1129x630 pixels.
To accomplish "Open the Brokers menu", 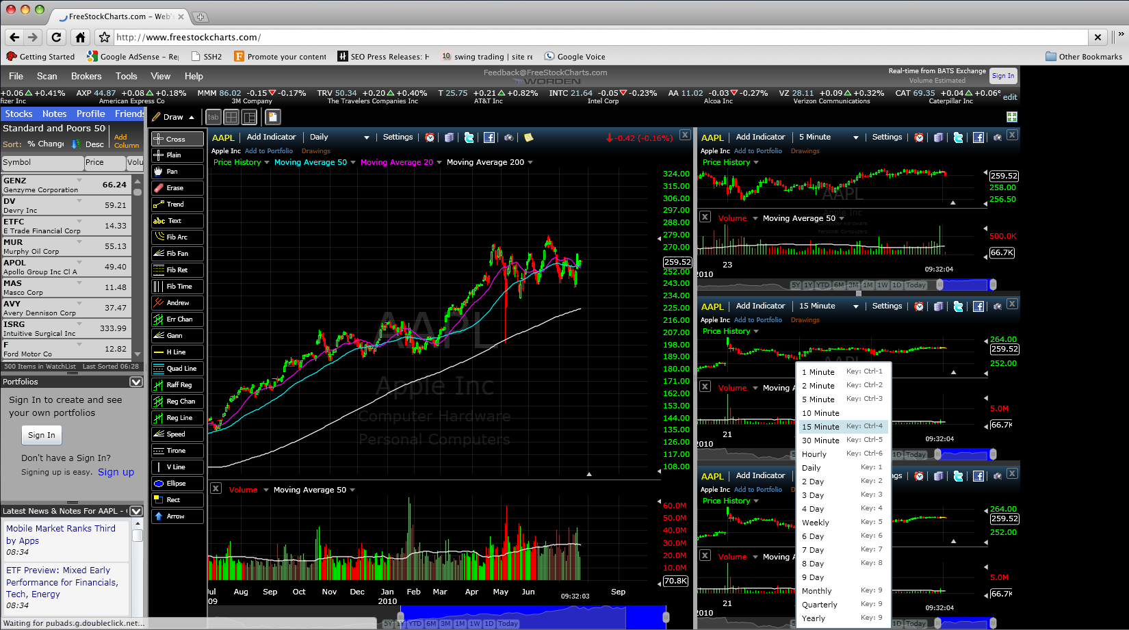I will coord(86,76).
